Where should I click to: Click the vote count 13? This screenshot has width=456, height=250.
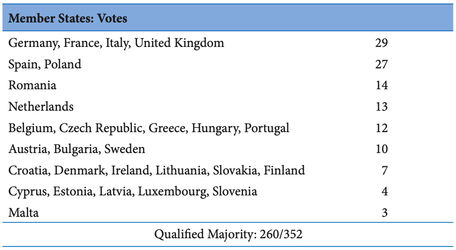(381, 107)
